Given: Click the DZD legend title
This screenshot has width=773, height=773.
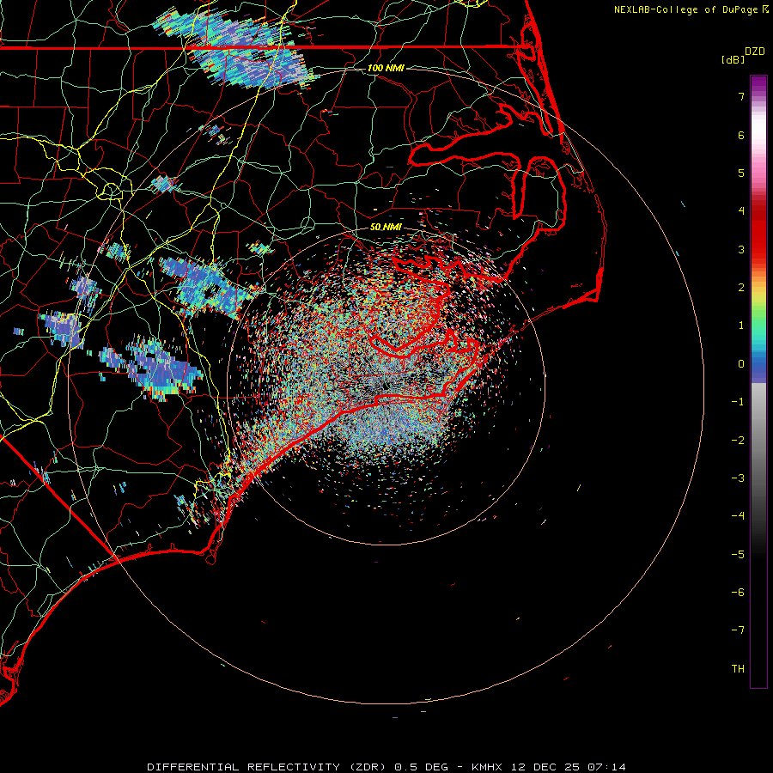Looking at the screenshot, I should point(755,52).
